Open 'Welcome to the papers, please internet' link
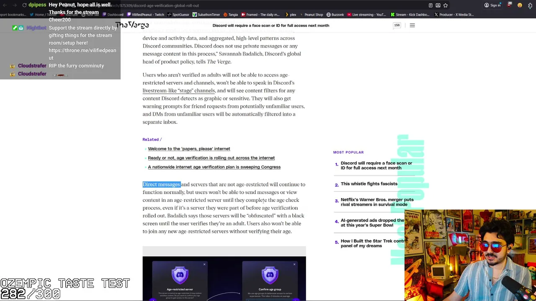This screenshot has width=536, height=301. click(x=189, y=149)
